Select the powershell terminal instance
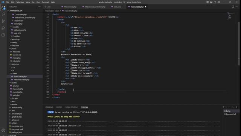 pos(231,114)
